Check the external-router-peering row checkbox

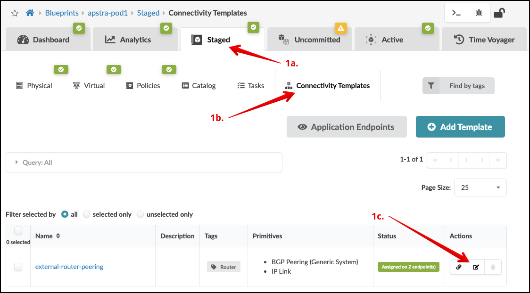(18, 267)
